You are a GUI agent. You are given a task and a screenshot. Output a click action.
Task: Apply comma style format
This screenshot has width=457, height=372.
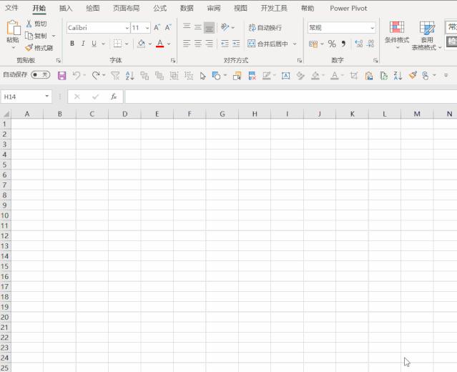click(x=343, y=44)
